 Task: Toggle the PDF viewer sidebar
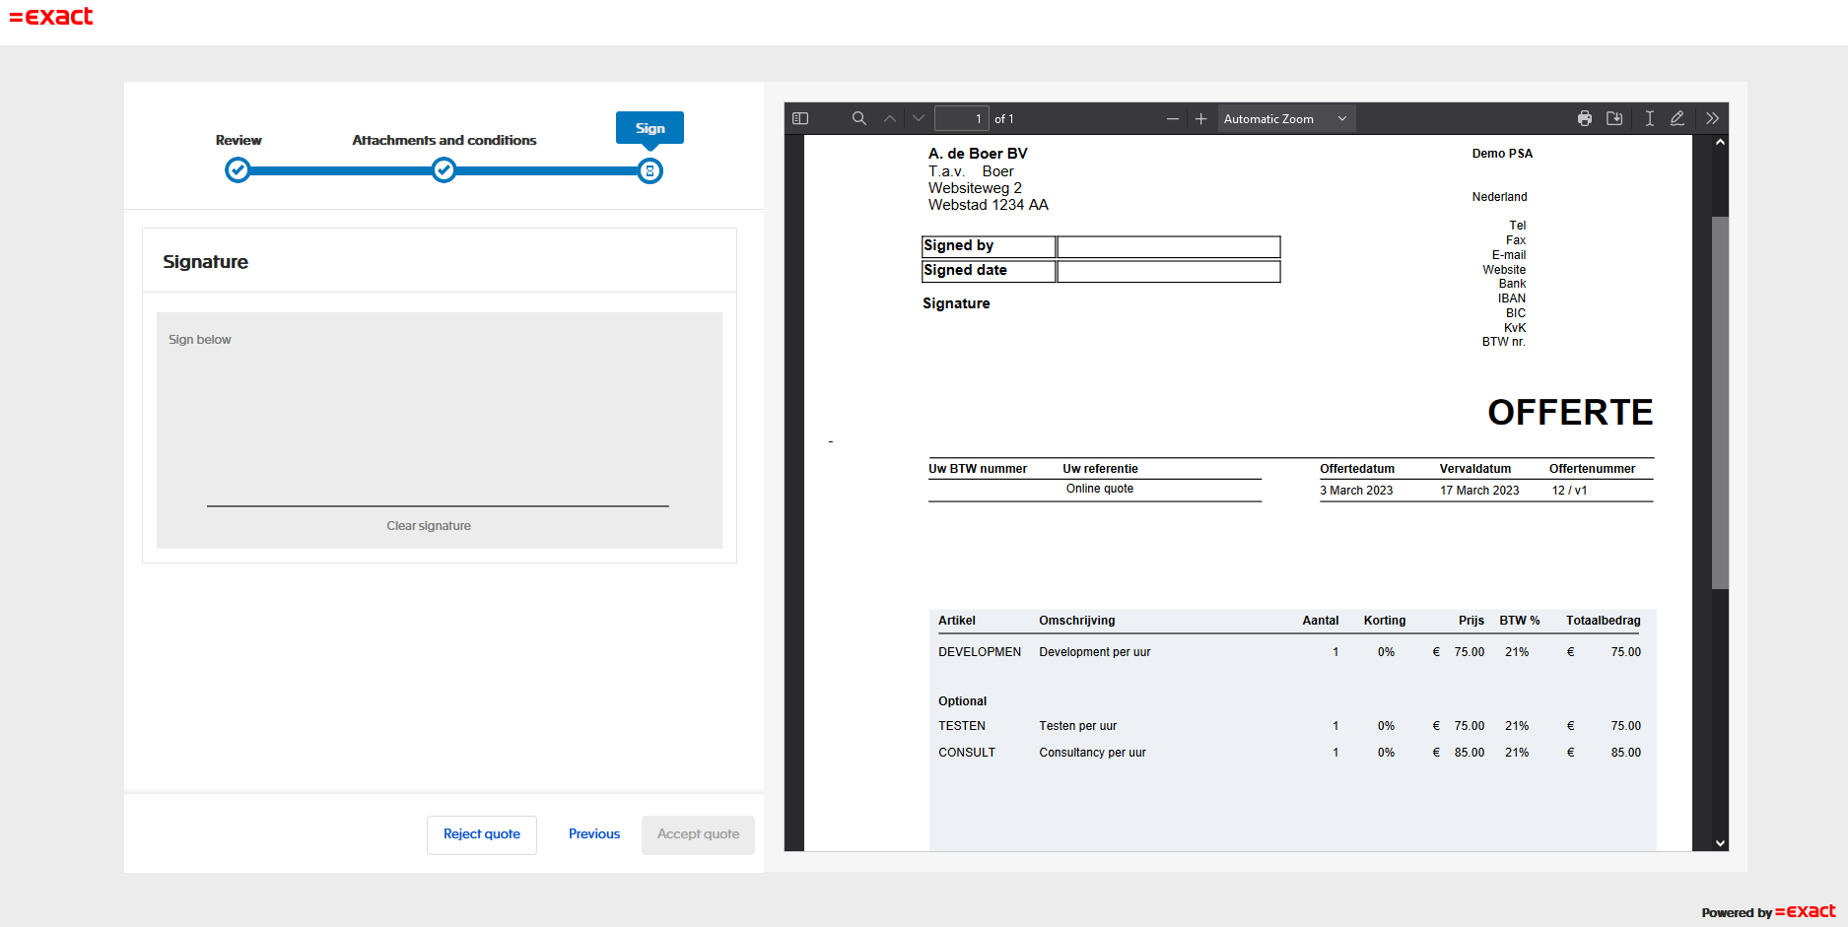tap(800, 118)
